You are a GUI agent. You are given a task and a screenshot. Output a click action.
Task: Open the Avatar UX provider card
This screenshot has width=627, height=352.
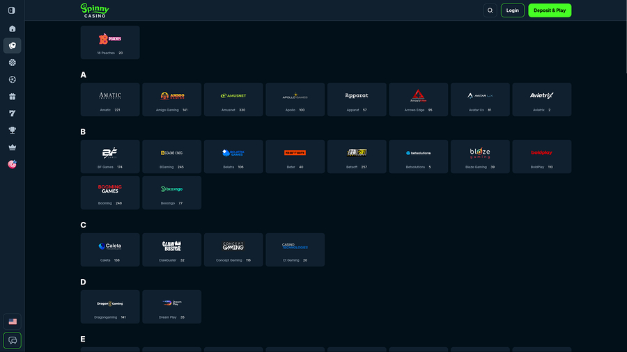click(x=480, y=99)
